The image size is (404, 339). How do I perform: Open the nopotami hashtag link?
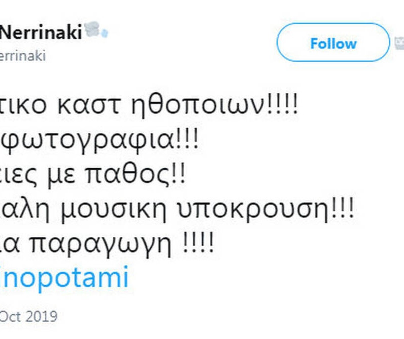[x=64, y=277]
